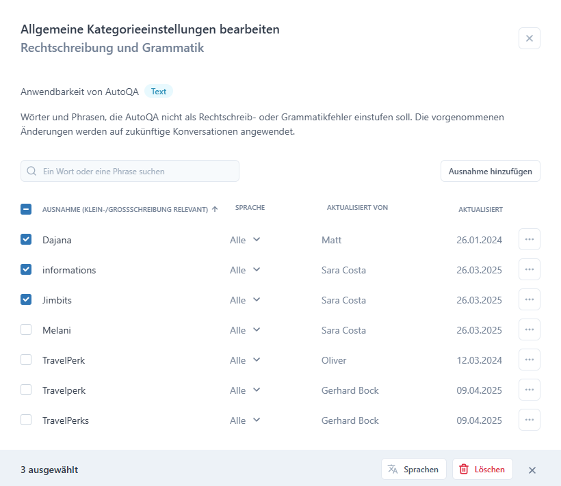
Task: Sort by the Sprache column header
Action: coord(250,208)
